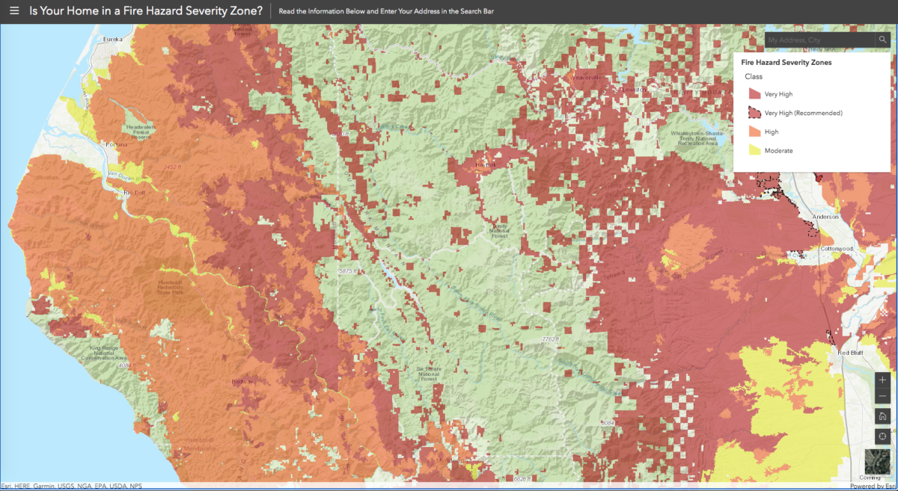898x491 pixels.
Task: Click the find-my-location crosshair icon
Action: 882,436
